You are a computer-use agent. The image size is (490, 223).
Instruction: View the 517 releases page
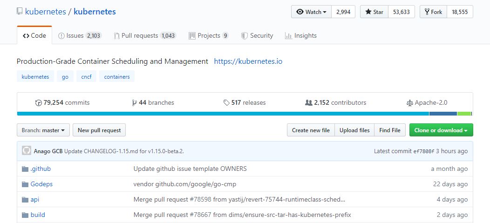tap(245, 103)
